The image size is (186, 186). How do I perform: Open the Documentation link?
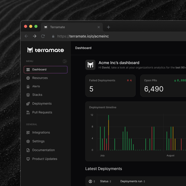(x=43, y=150)
